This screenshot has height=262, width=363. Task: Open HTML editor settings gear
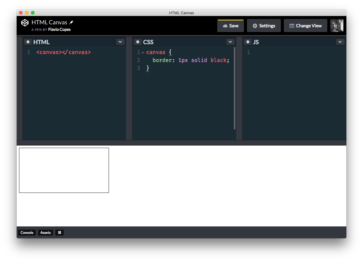point(28,42)
